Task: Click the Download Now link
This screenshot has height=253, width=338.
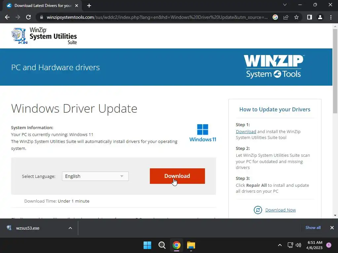Action: (281, 210)
